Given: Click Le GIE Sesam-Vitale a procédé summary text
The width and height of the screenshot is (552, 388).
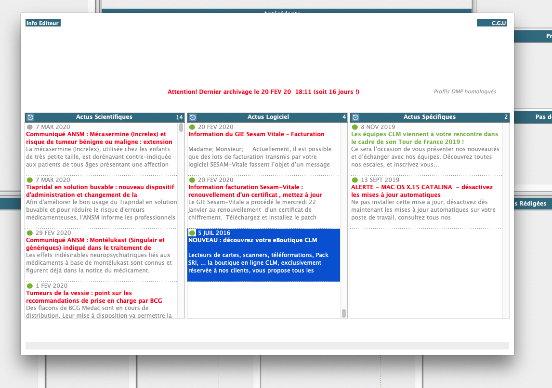Looking at the screenshot, I should pyautogui.click(x=252, y=210).
